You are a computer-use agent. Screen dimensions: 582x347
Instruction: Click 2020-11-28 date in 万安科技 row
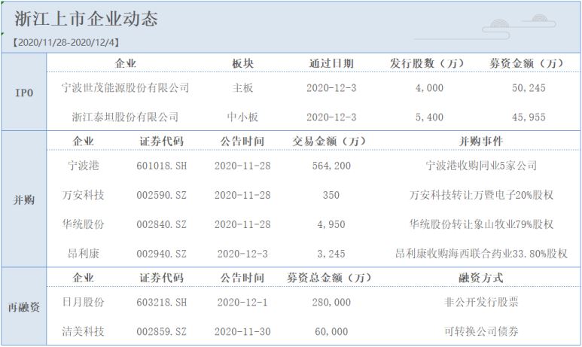242,195
